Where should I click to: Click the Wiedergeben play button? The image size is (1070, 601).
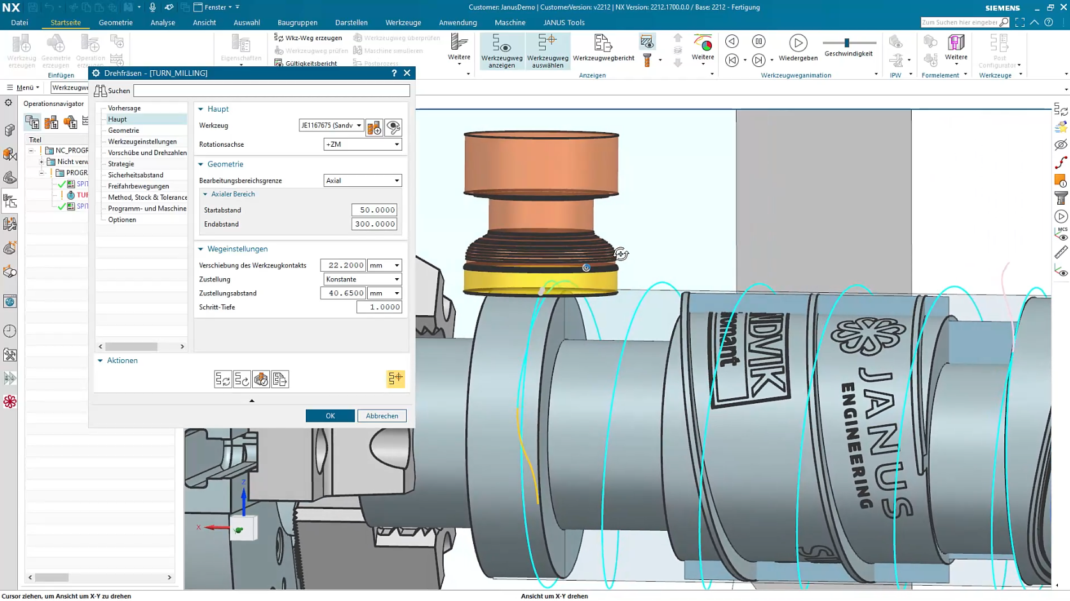point(797,43)
